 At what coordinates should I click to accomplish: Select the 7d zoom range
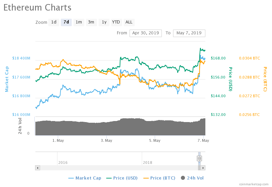(66, 22)
